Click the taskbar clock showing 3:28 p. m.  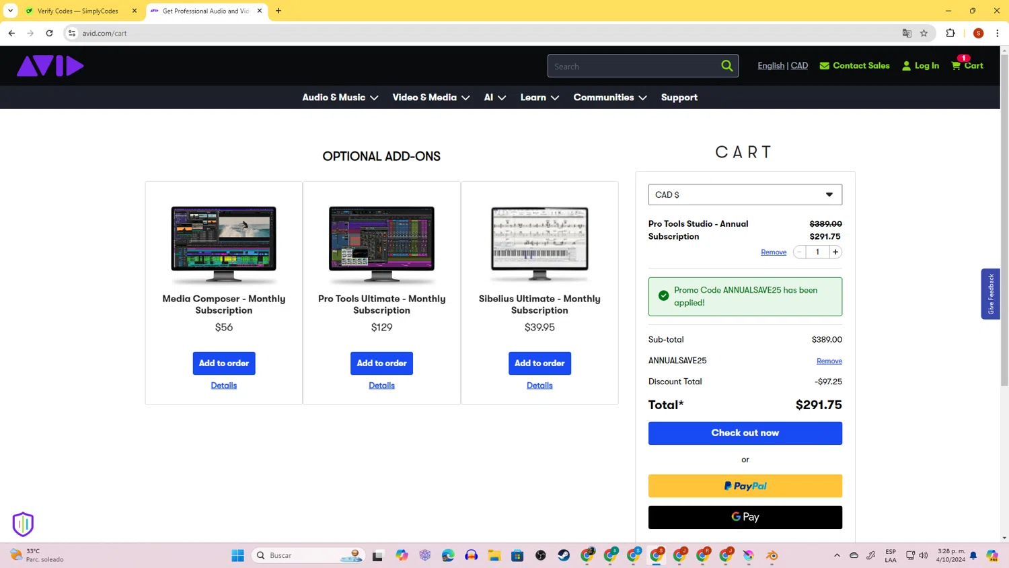pos(950,555)
